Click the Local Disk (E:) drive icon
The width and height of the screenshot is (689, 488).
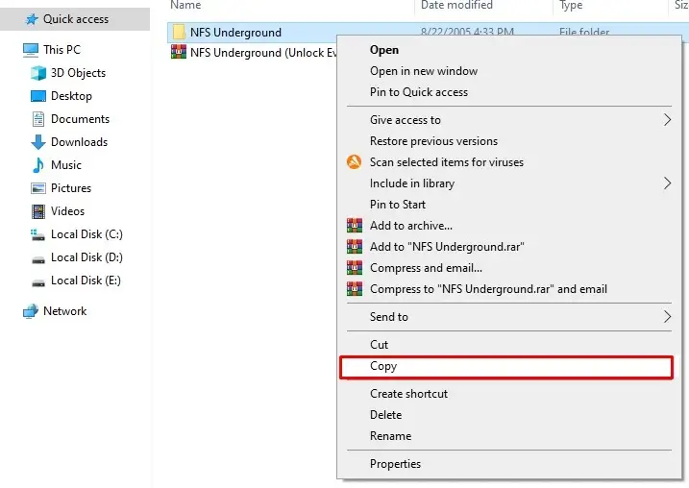pos(38,282)
